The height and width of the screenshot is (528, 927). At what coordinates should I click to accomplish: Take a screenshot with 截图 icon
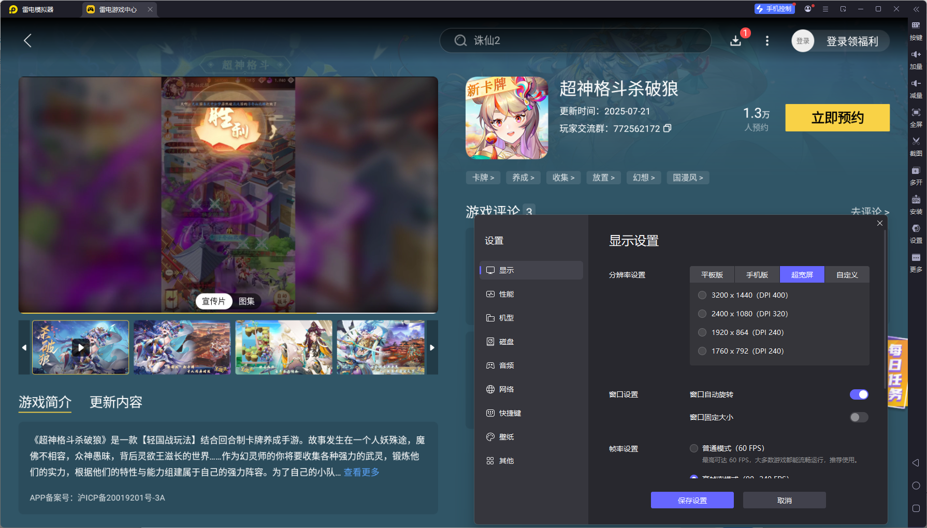click(x=916, y=147)
